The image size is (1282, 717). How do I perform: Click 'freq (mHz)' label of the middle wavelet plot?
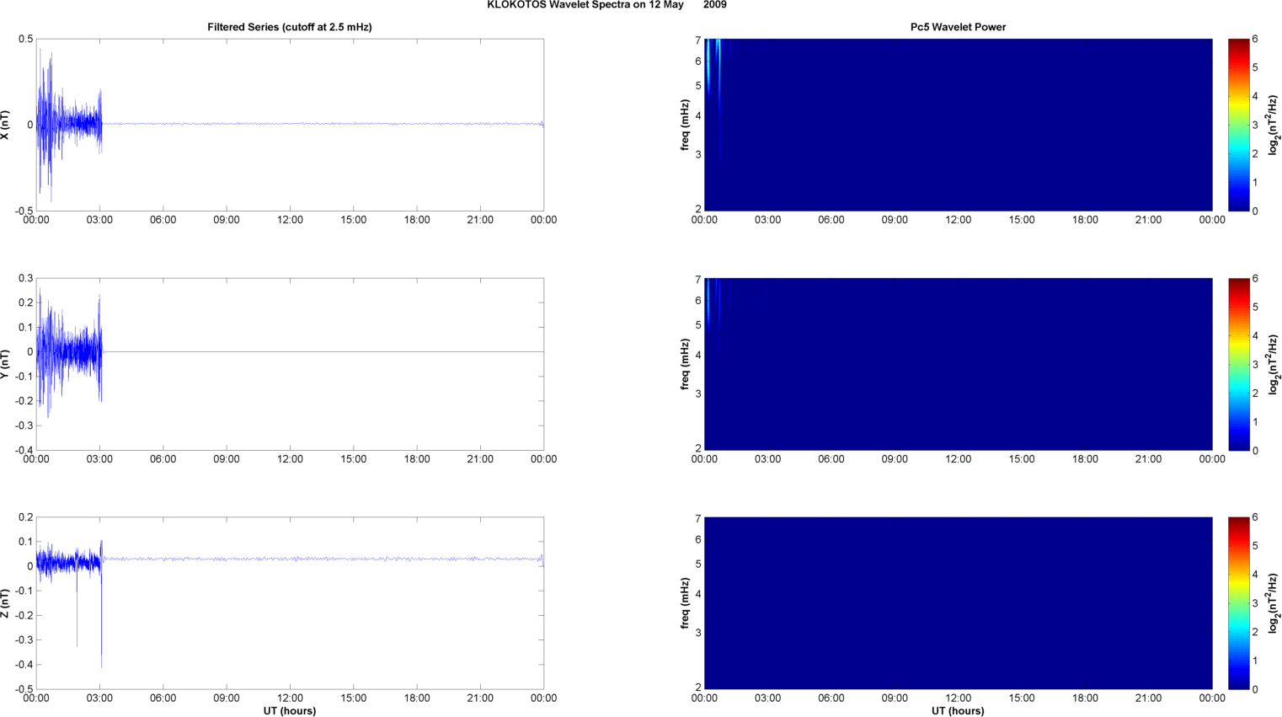[x=686, y=364]
